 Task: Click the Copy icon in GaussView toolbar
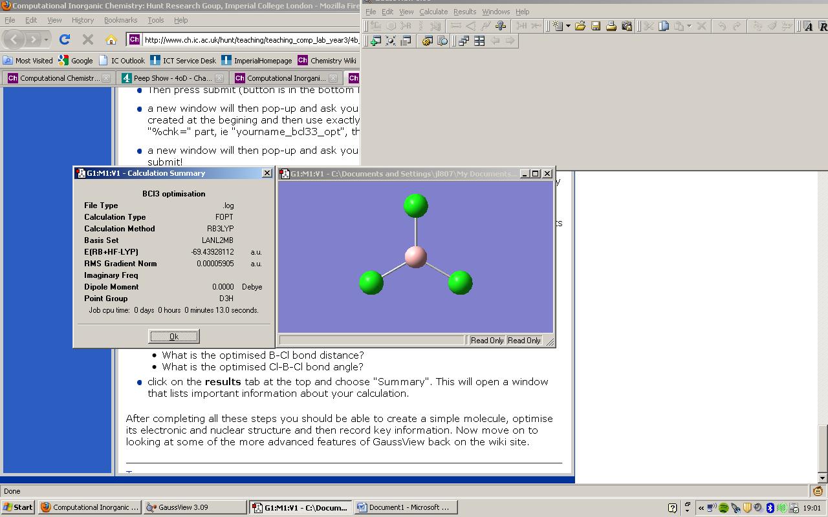pyautogui.click(x=664, y=26)
